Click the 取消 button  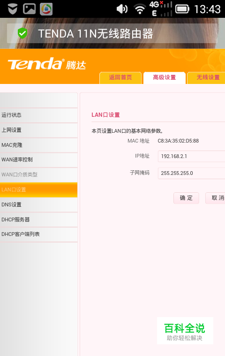(215, 198)
